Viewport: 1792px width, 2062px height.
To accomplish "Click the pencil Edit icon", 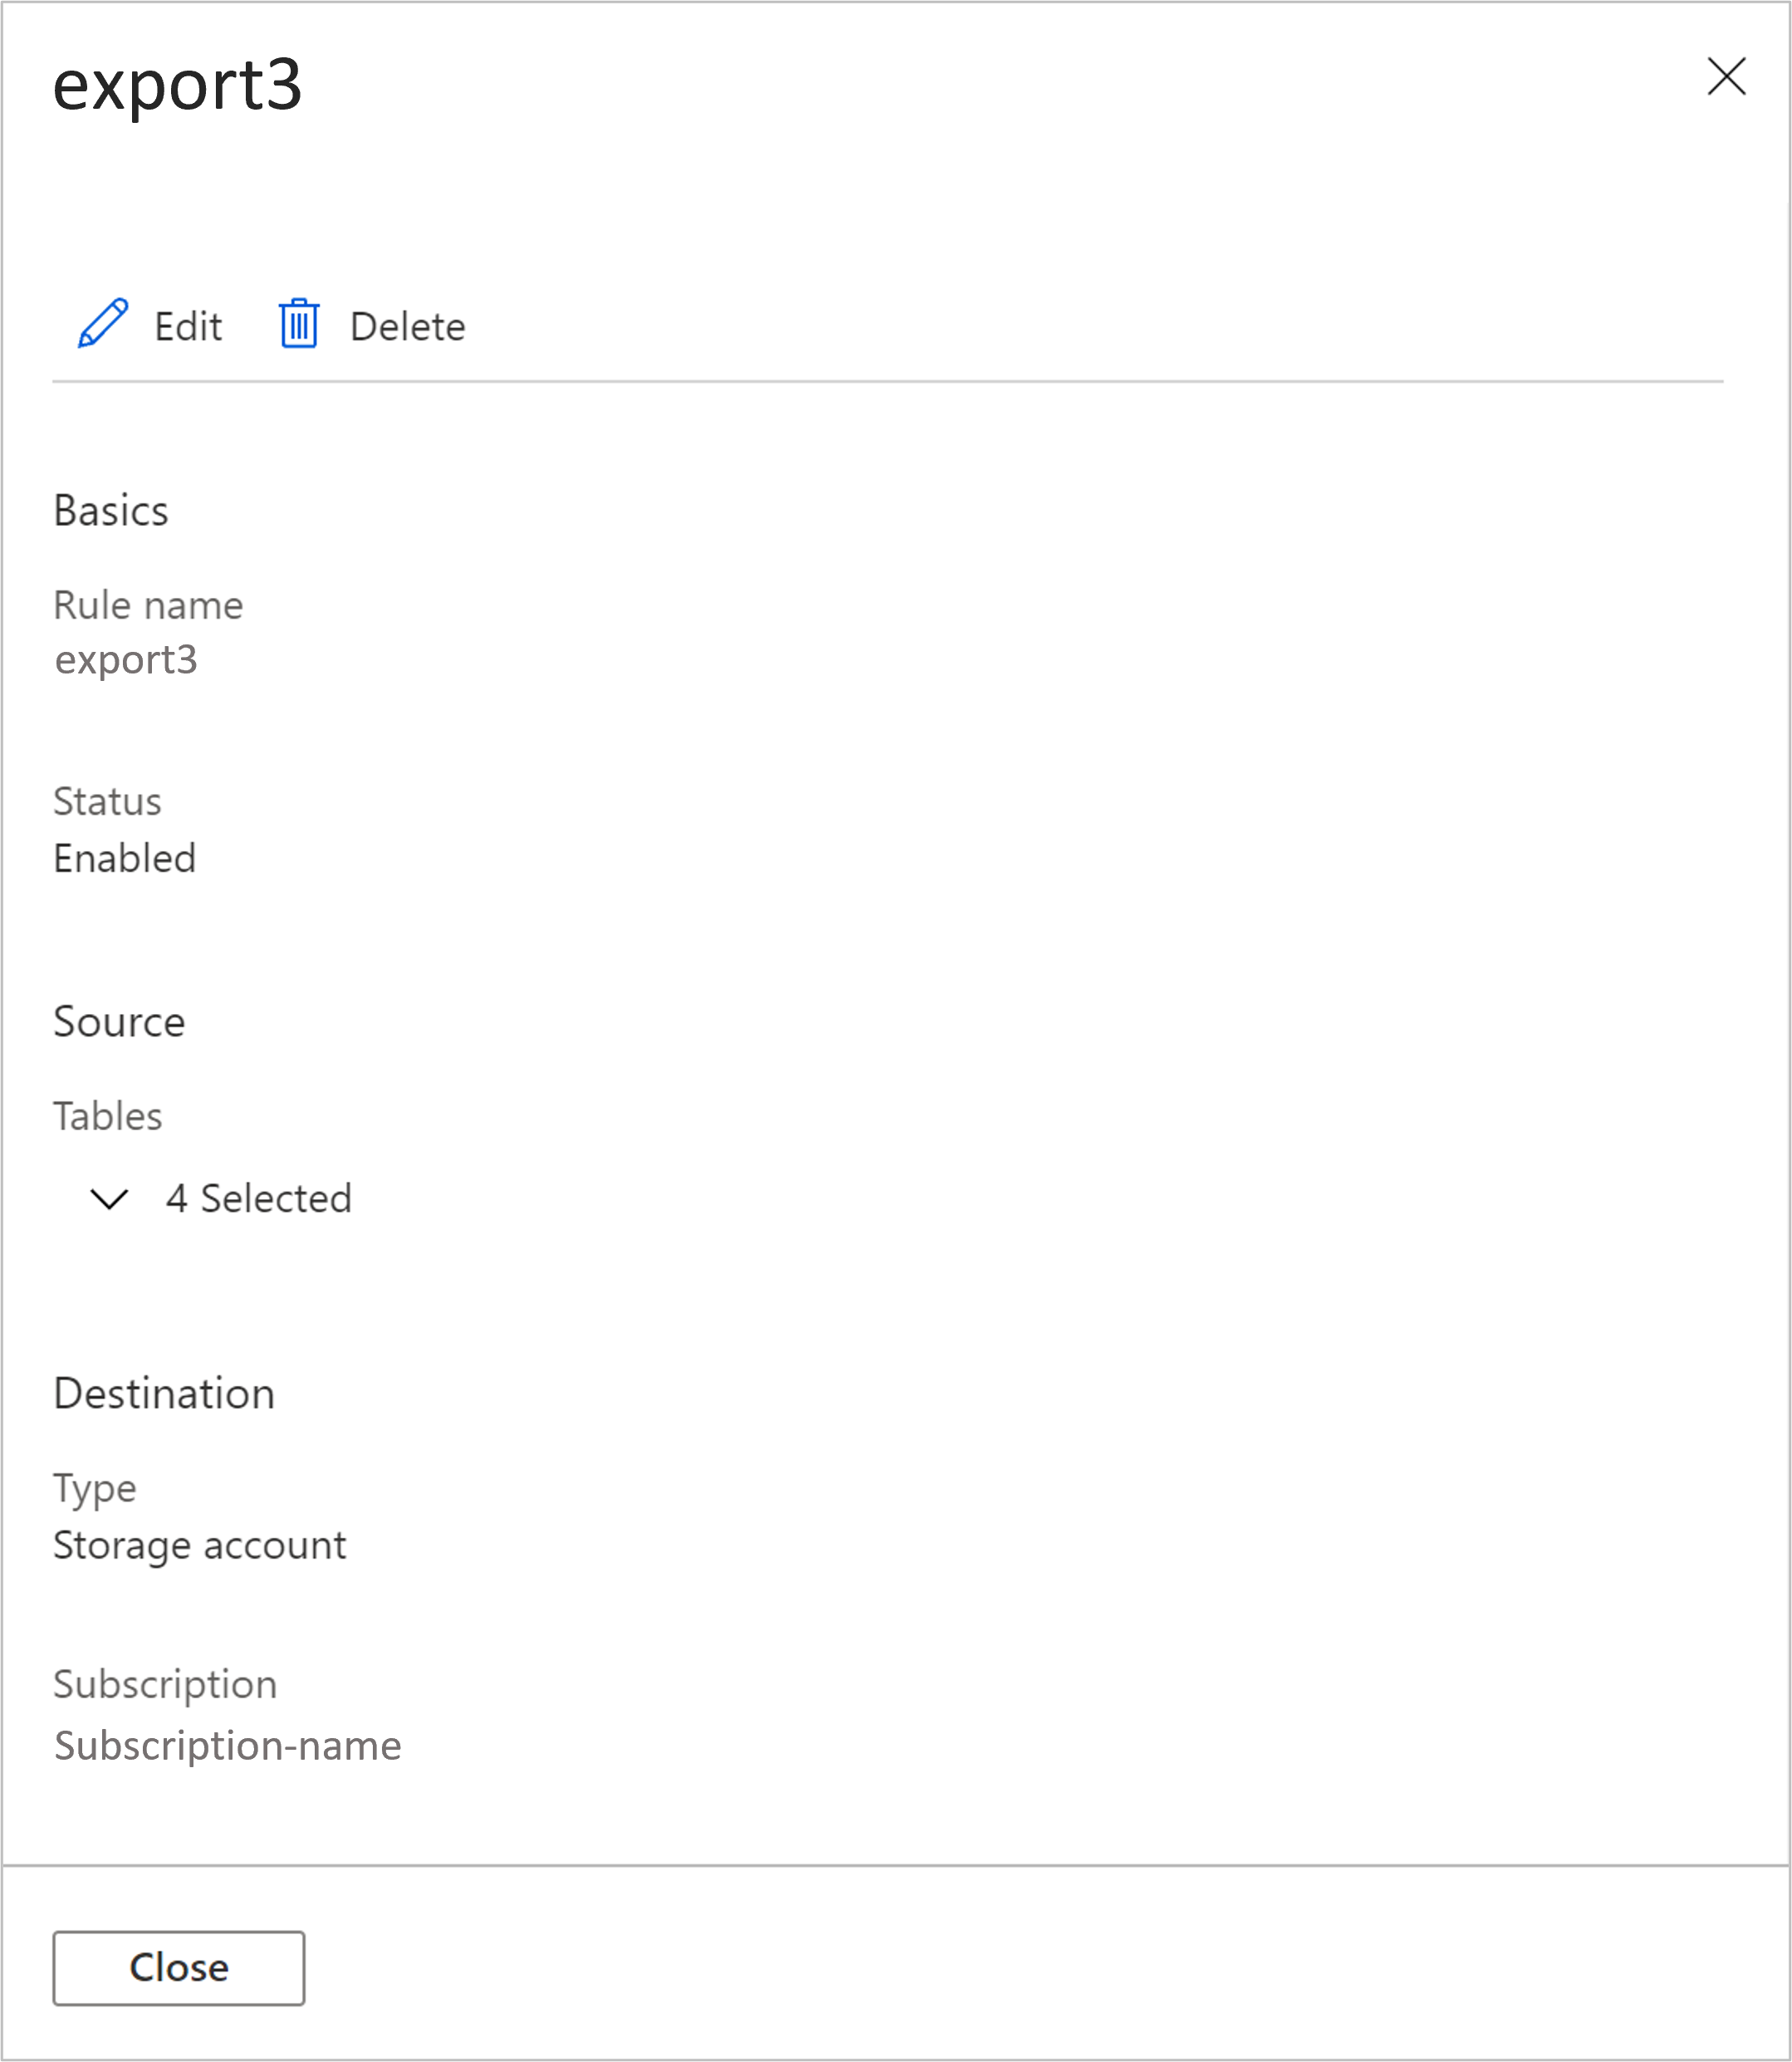I will click(x=103, y=324).
